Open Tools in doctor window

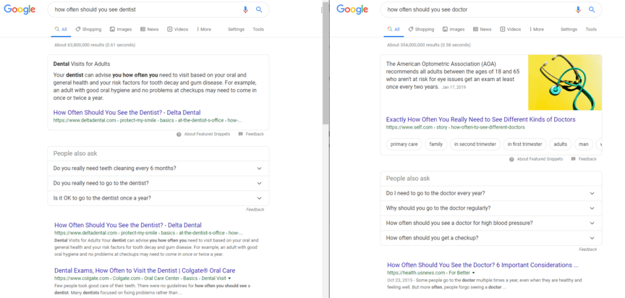click(591, 30)
